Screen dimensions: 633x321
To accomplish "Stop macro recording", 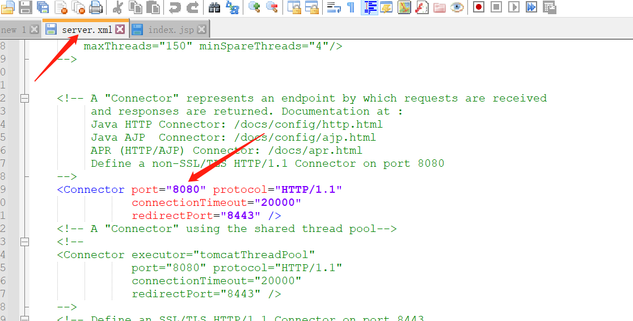I will [496, 7].
